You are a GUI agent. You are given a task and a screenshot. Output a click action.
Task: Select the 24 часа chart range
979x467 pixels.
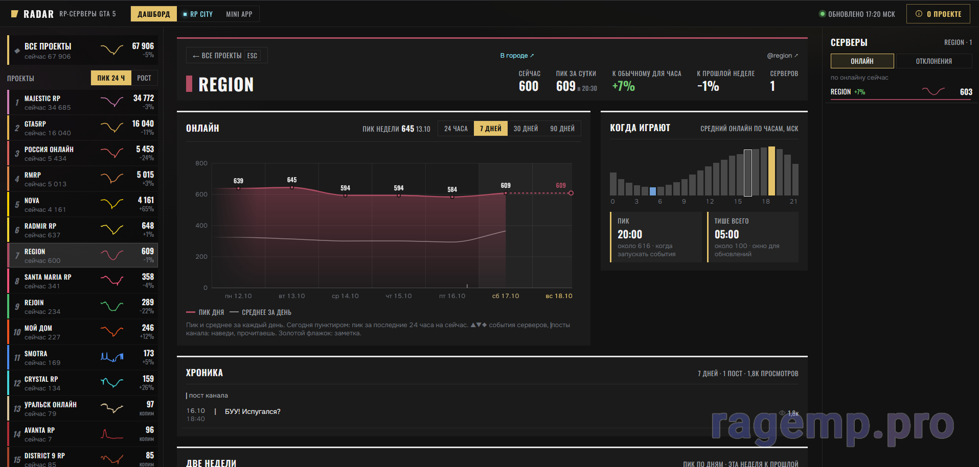tap(456, 128)
